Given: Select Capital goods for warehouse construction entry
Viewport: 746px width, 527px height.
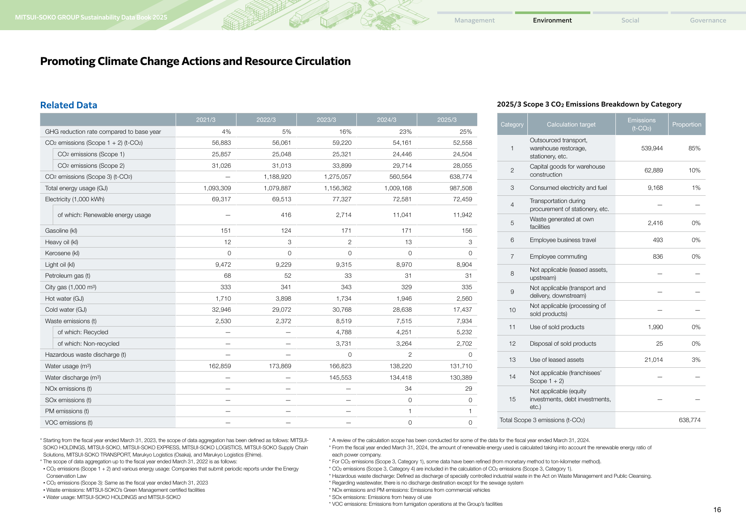Looking at the screenshot, I should (567, 170).
